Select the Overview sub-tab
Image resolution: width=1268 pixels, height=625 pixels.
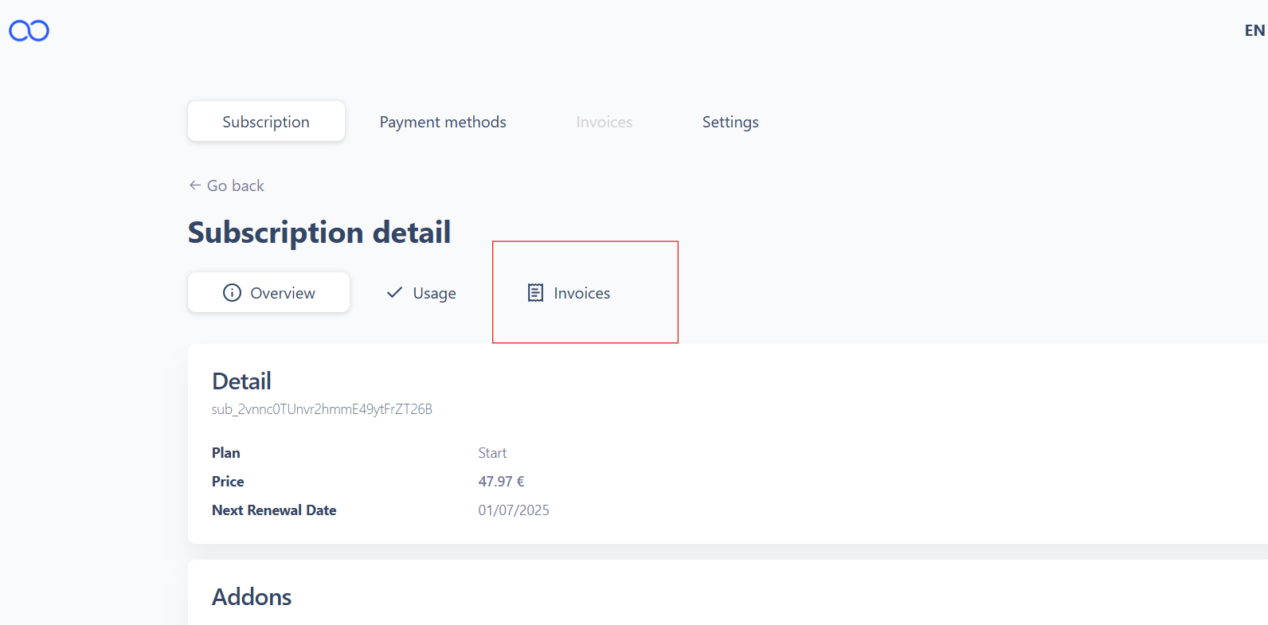[268, 292]
